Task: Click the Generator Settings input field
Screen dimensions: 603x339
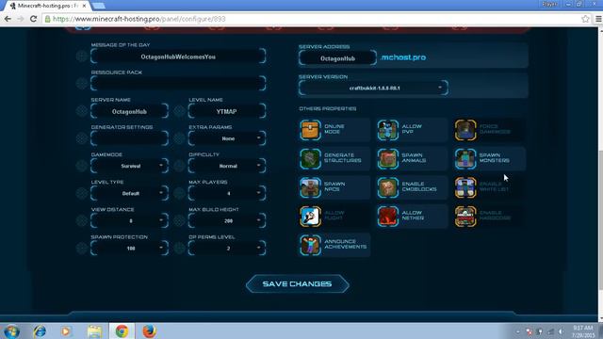Action: point(130,138)
